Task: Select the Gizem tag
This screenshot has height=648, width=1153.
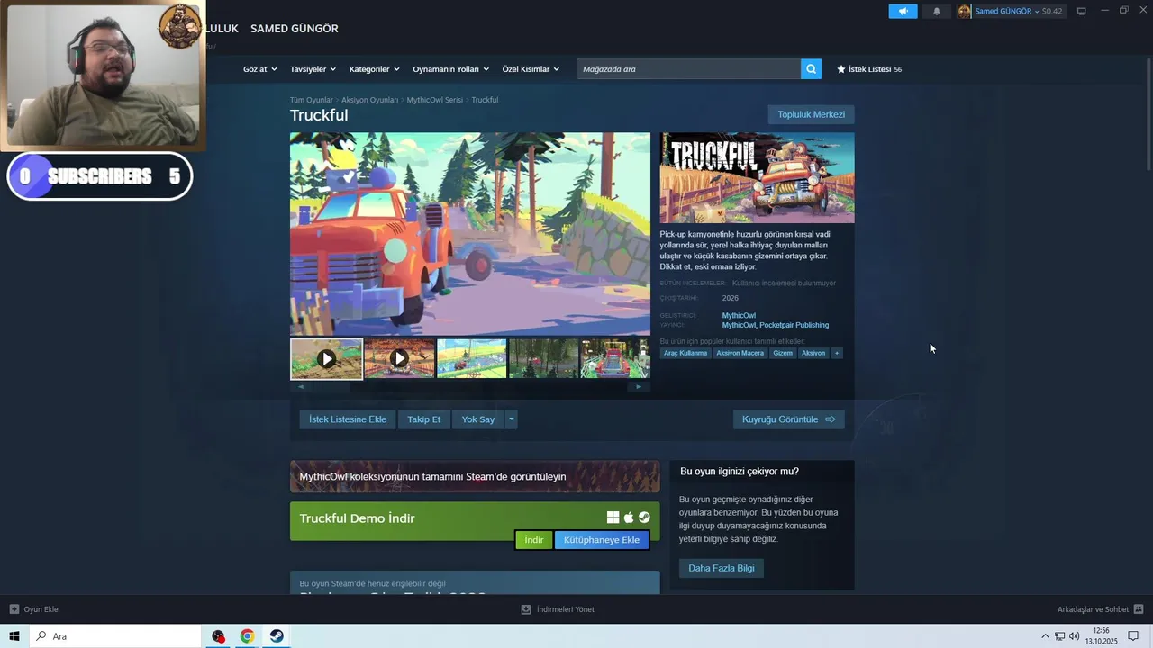Action: pos(783,353)
